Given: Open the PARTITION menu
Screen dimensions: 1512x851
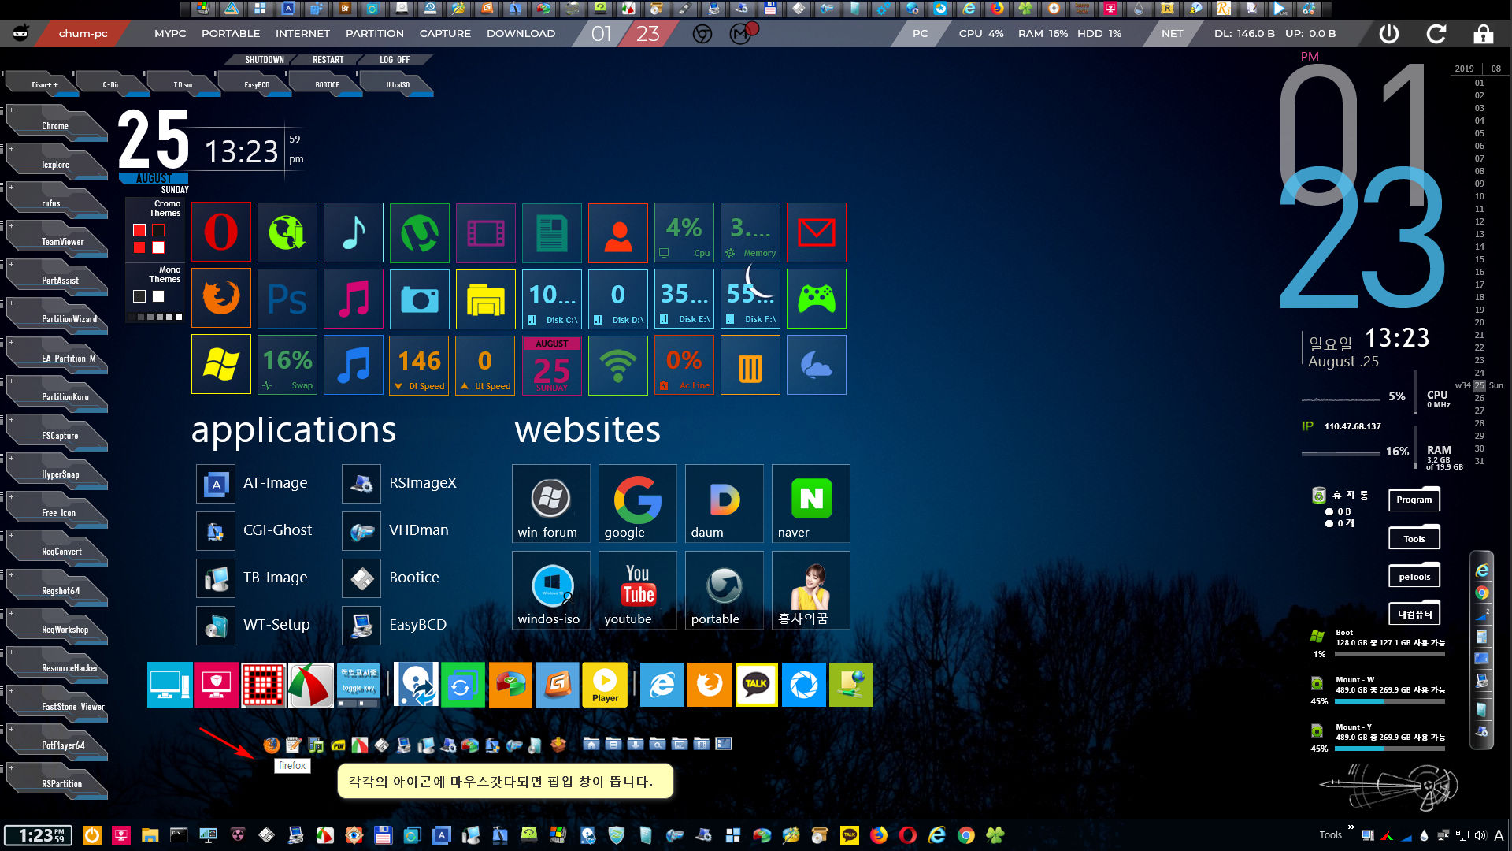Looking at the screenshot, I should click(x=375, y=34).
